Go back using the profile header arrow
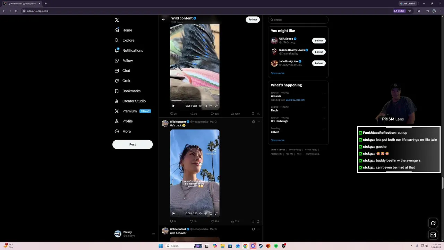This screenshot has height=250, width=444. pyautogui.click(x=163, y=19)
